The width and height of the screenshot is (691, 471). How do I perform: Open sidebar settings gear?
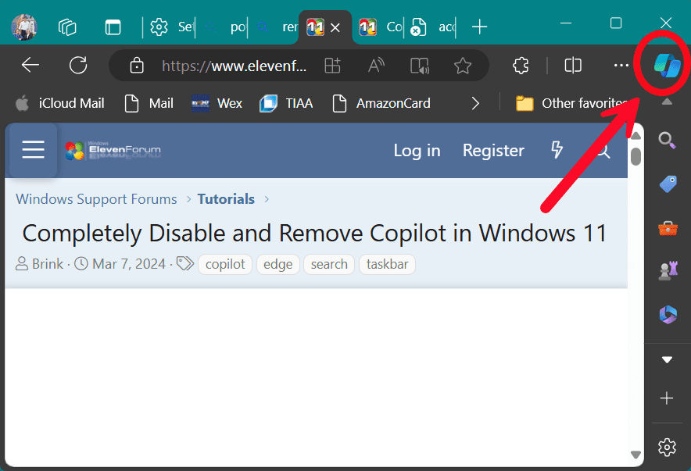coord(667,448)
